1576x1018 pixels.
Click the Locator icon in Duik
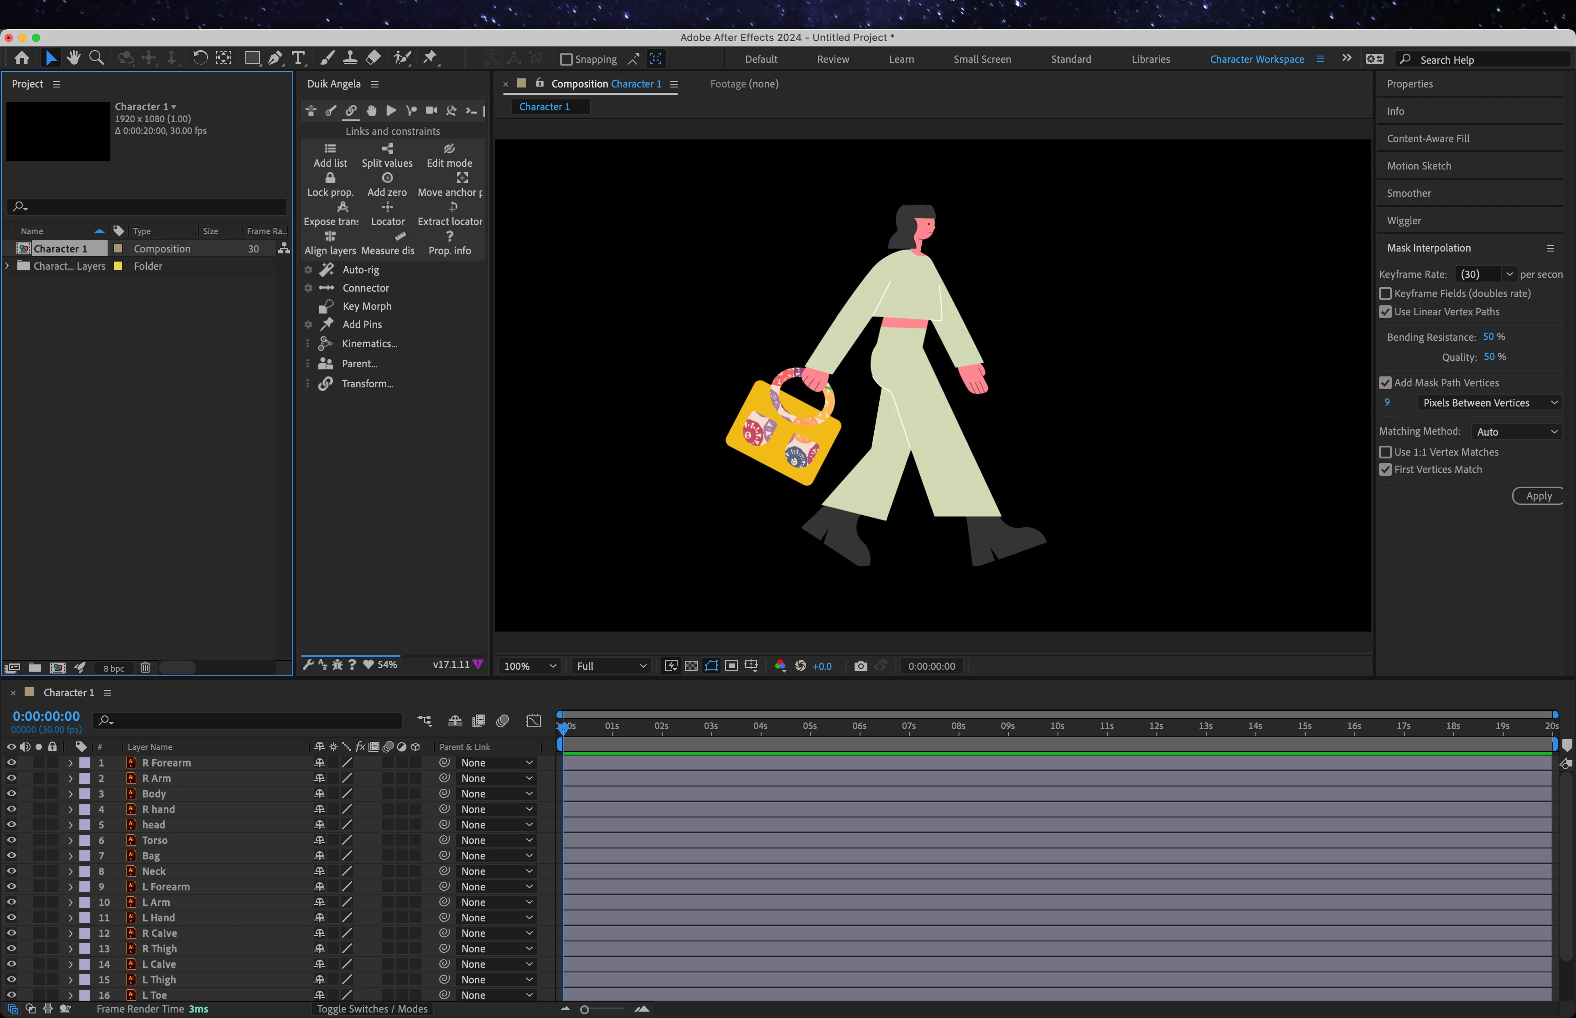tap(388, 208)
